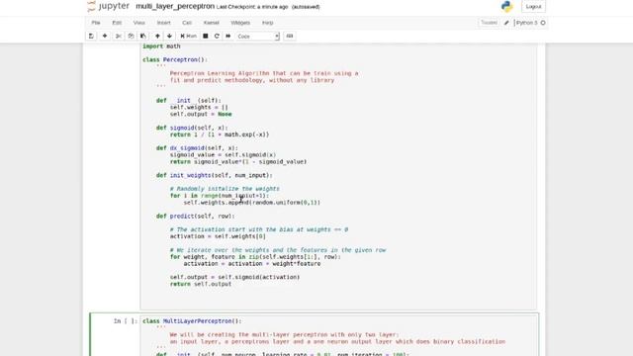Move selected cell up arrow
Image resolution: width=633 pixels, height=356 pixels.
(x=157, y=36)
